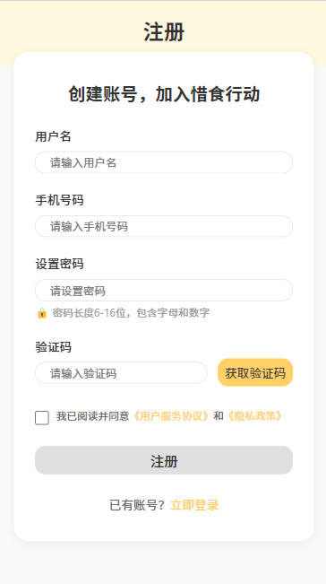Screen dimensions: 326x584
Task: Open the 《隐私政策》 link
Action: 255,416
